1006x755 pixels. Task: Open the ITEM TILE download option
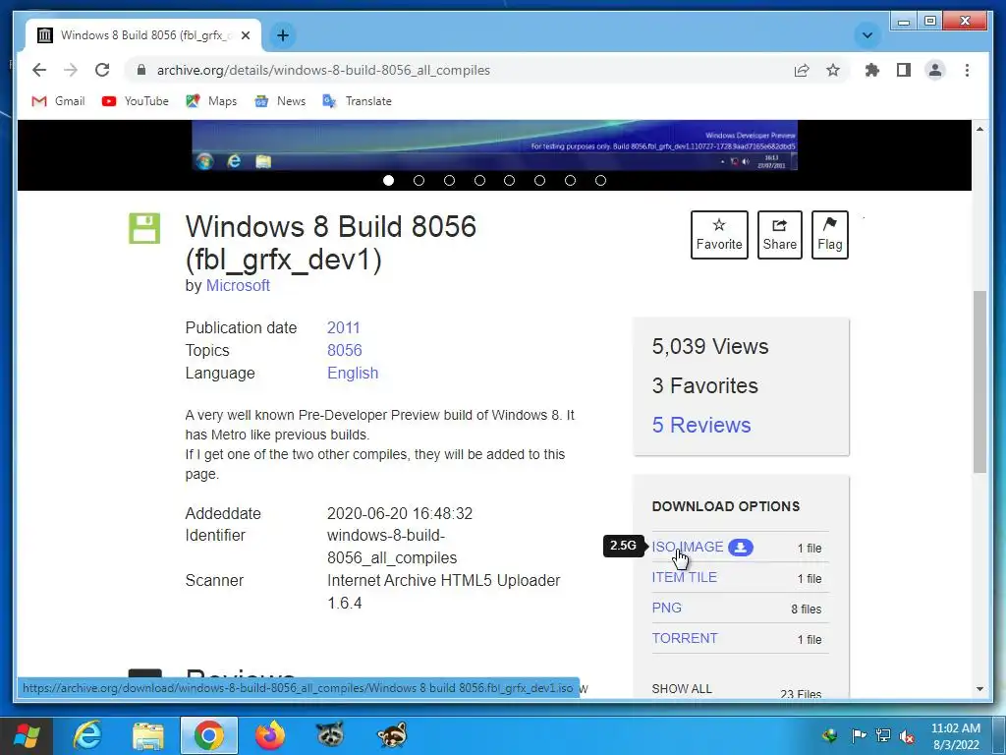pos(684,577)
